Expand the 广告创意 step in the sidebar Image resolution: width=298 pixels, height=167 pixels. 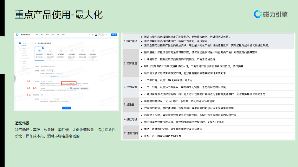coord(22,61)
